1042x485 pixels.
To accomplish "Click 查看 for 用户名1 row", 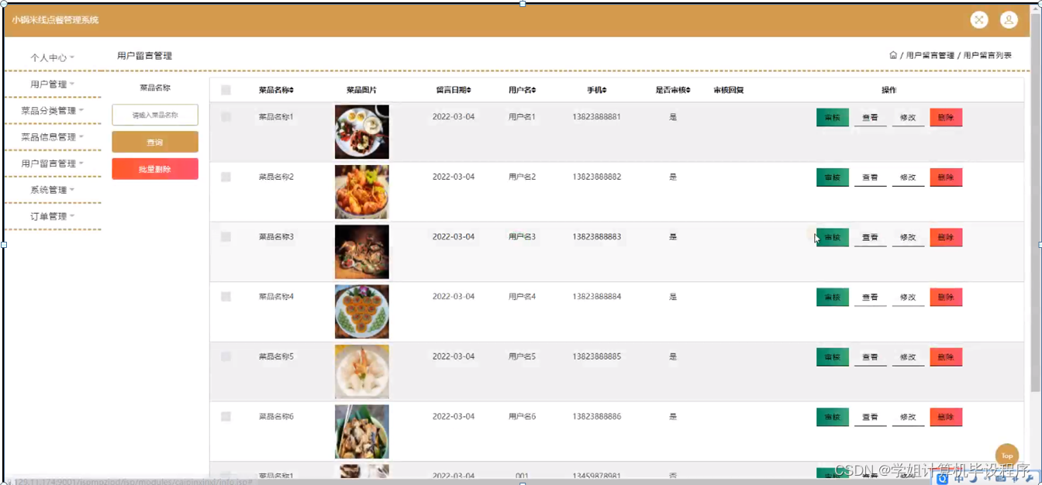I will coord(870,118).
